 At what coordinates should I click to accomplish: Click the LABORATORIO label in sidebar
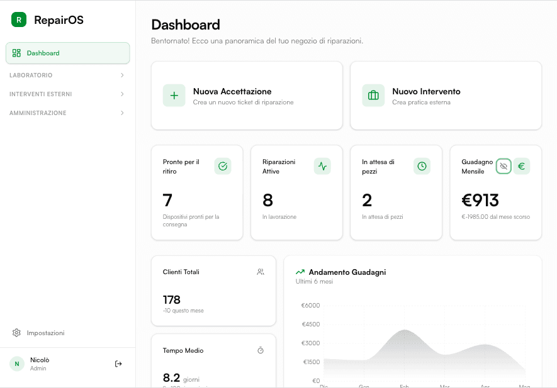[x=31, y=75]
